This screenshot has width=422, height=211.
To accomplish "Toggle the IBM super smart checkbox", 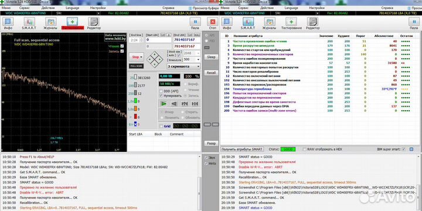I will click(403, 149).
